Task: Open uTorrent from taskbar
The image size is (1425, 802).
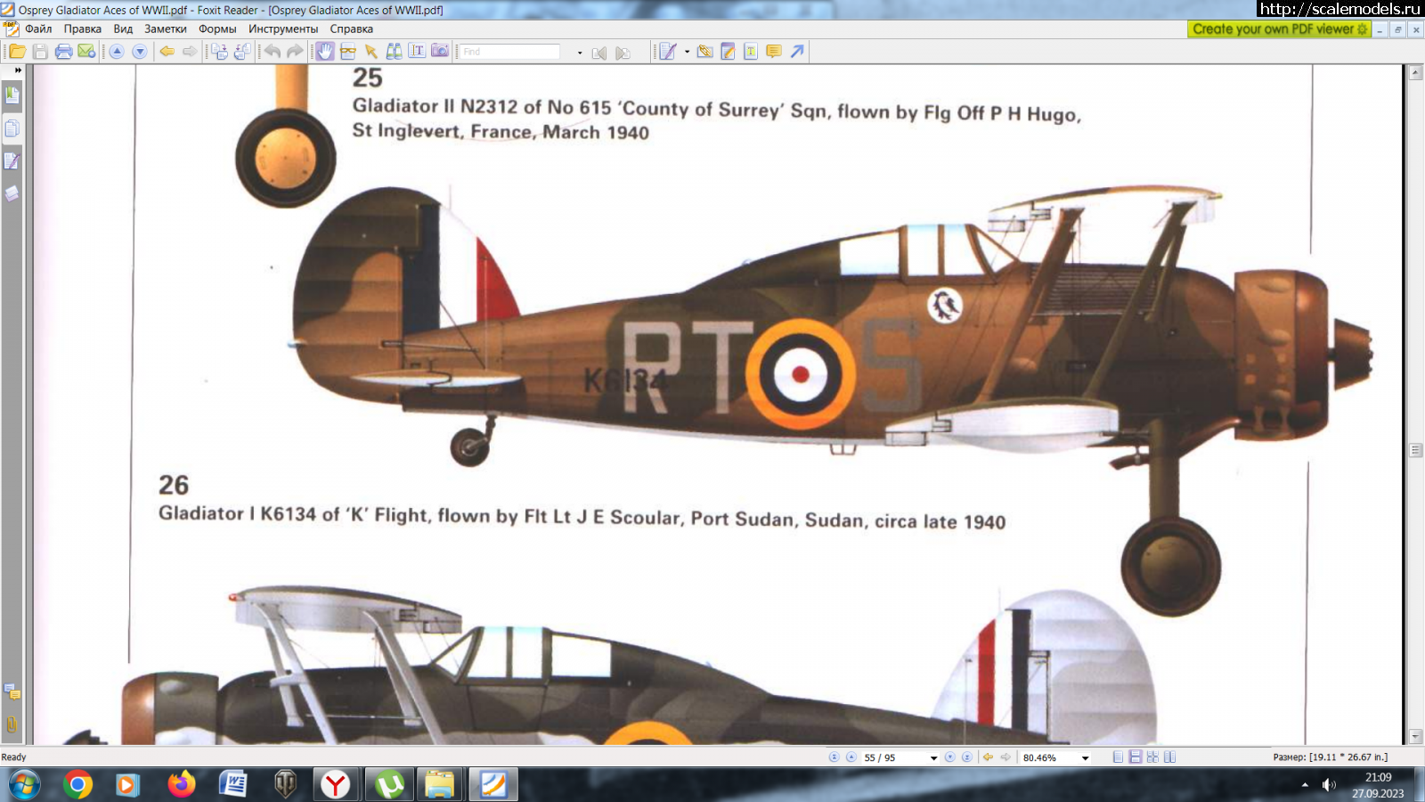Action: click(x=388, y=784)
